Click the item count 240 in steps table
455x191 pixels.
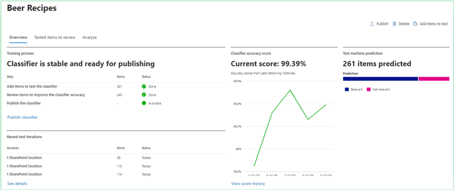[119, 95]
